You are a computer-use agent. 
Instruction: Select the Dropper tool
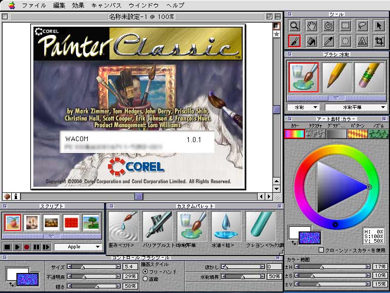coord(328,41)
